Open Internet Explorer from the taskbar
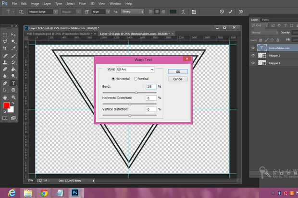The width and height of the screenshot is (298, 198). click(11, 192)
